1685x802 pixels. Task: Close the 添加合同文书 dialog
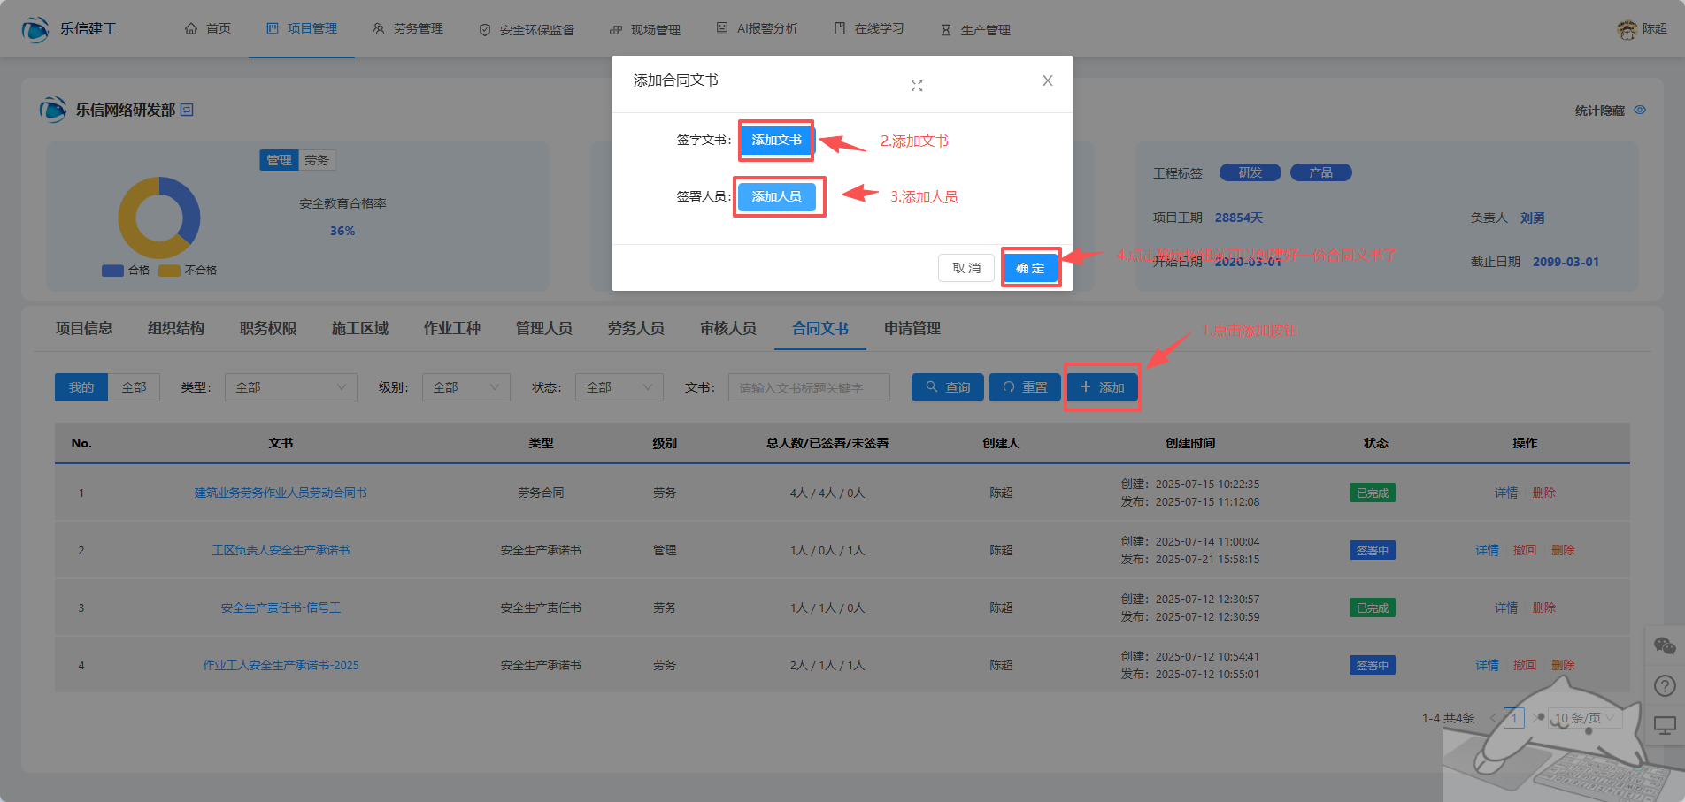(1047, 80)
